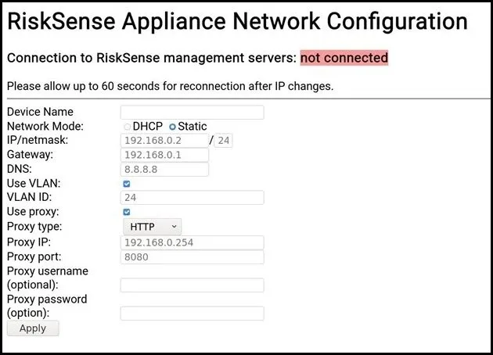Click the 'Proxy type:' label
The height and width of the screenshot is (355, 493).
pyautogui.click(x=34, y=227)
